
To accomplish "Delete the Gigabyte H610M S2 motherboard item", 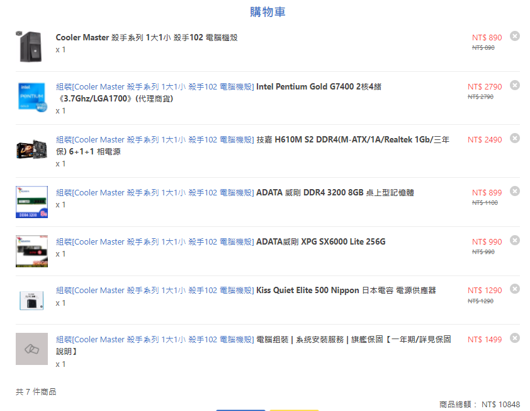I will pyautogui.click(x=515, y=138).
